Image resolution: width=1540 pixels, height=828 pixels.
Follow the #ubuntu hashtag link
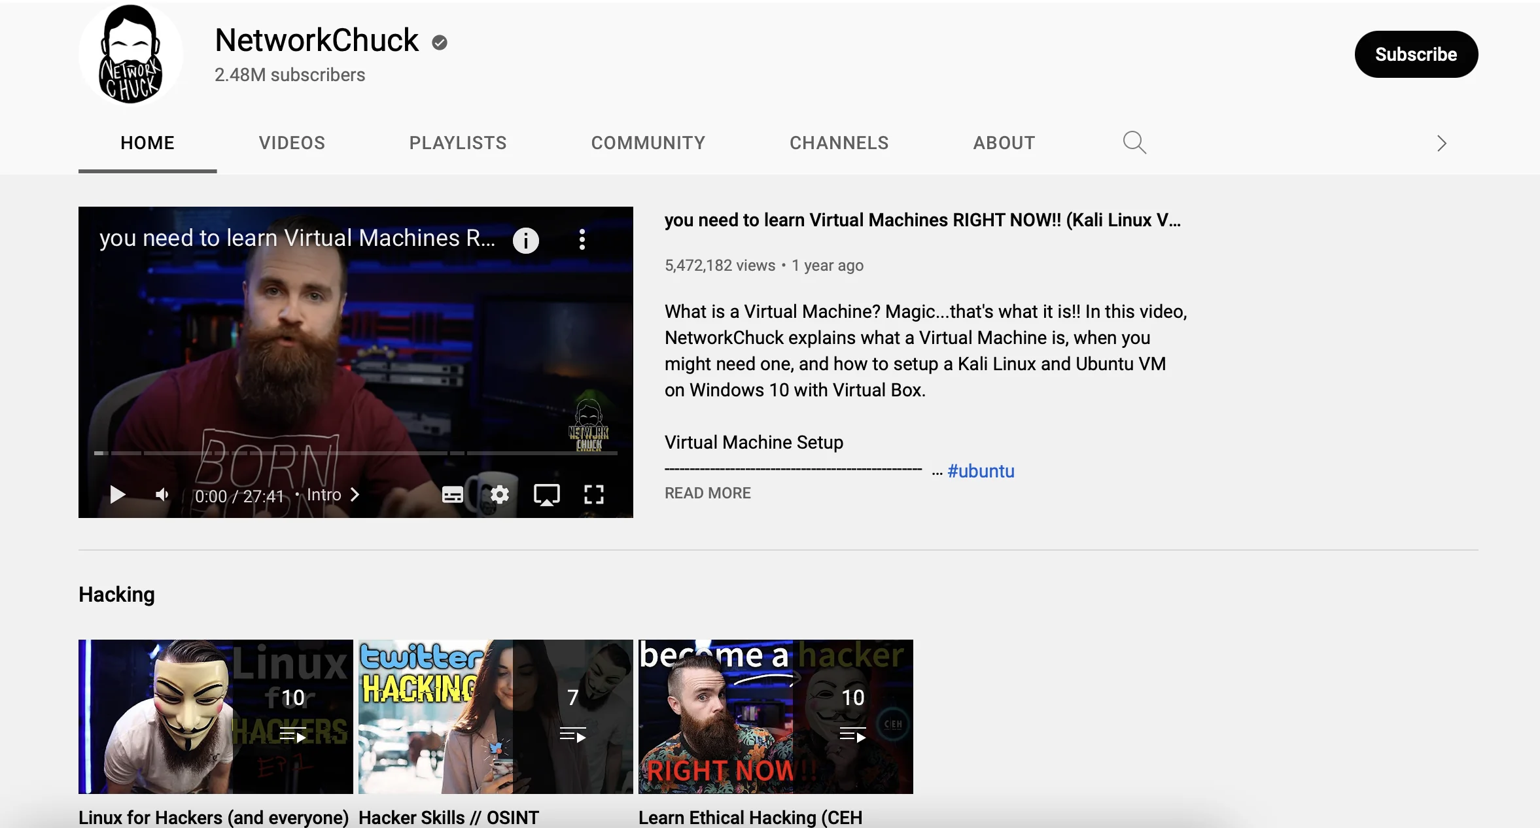(981, 471)
